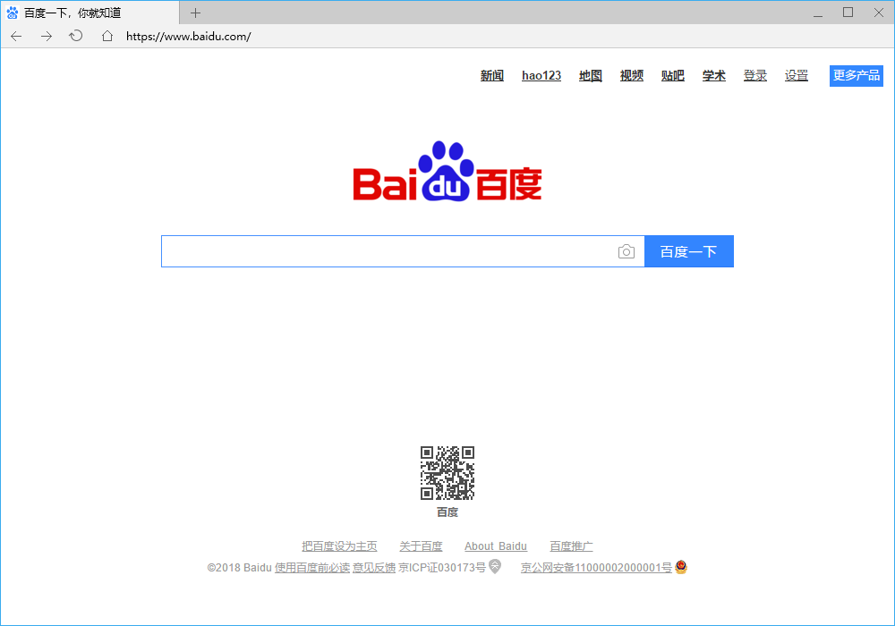Close the browser window
Viewport: 895px width, 626px height.
[x=879, y=13]
